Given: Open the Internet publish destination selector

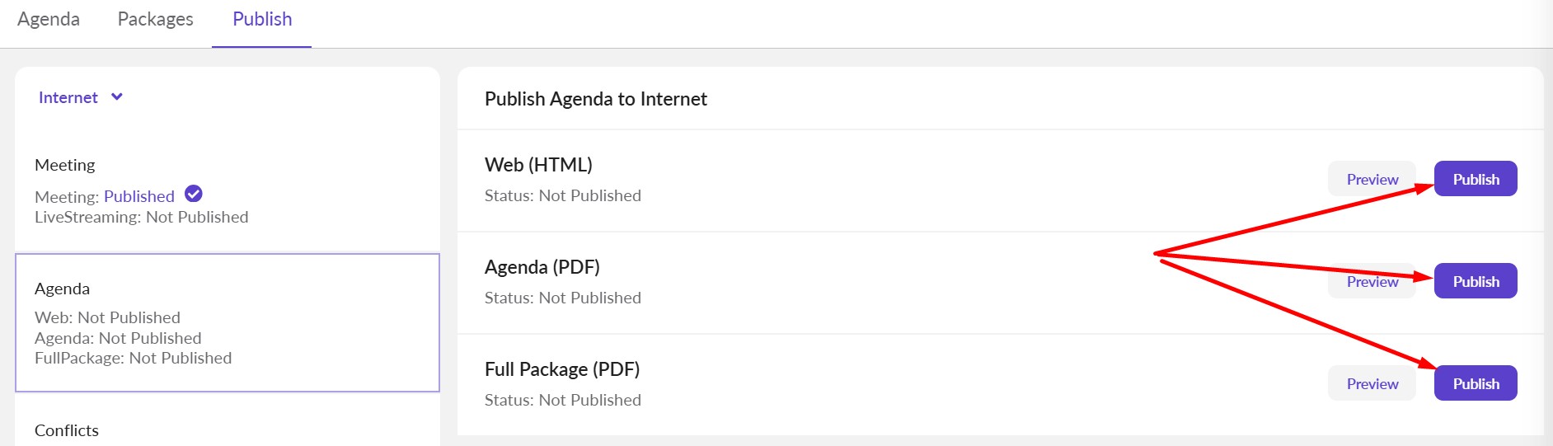Looking at the screenshot, I should pos(68,97).
